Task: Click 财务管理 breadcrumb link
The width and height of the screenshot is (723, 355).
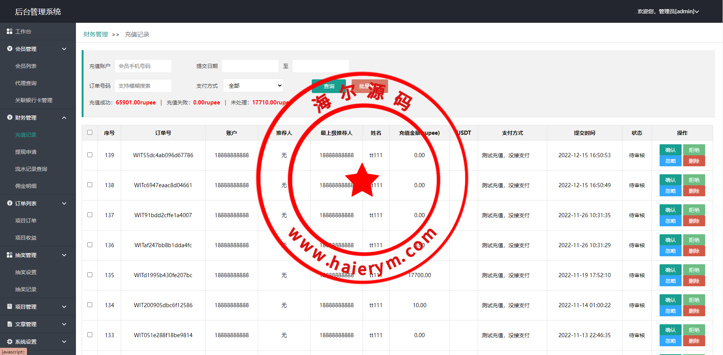Action: point(96,35)
